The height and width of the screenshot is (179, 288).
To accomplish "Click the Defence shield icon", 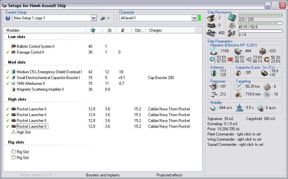I will coord(213,73).
